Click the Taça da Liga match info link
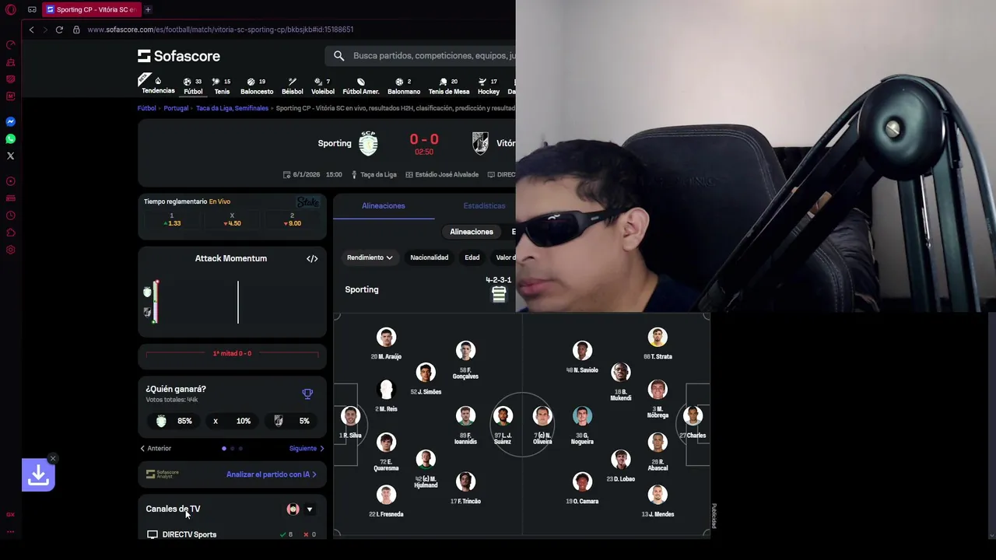This screenshot has height=560, width=996. (374, 175)
